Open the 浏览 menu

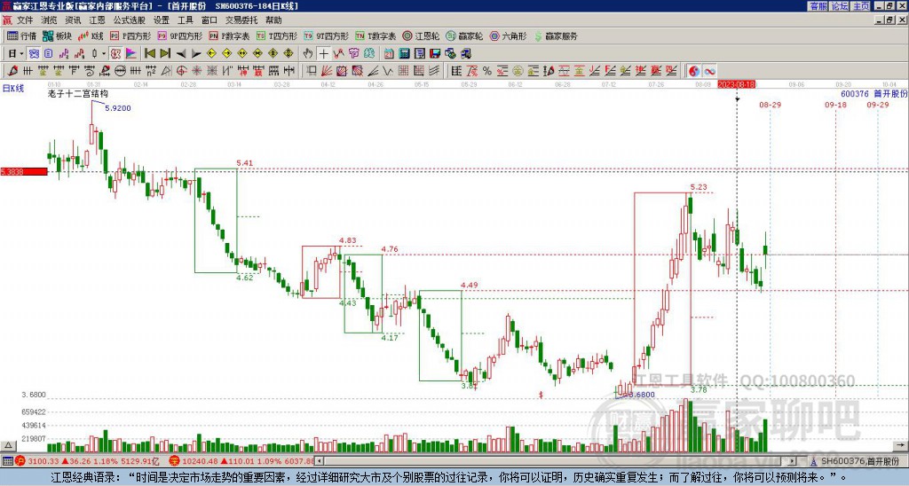[x=49, y=20]
